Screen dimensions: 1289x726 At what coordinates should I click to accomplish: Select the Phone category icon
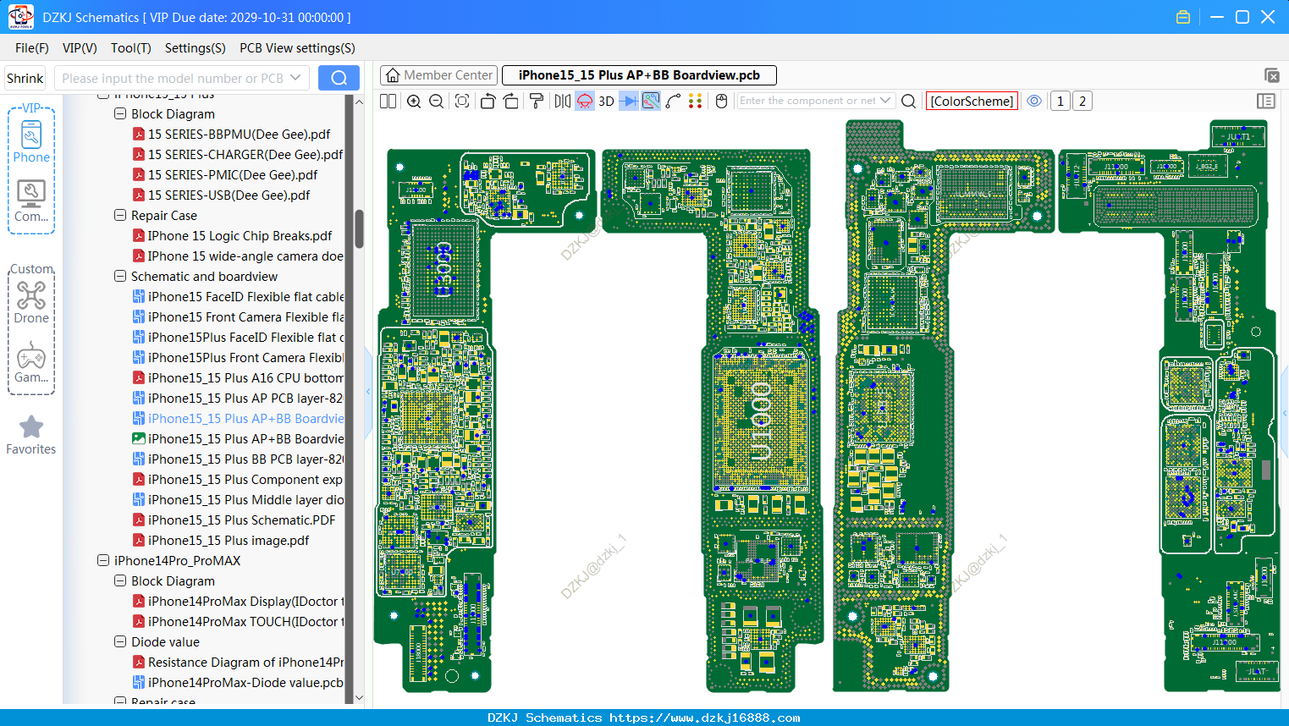tap(31, 141)
